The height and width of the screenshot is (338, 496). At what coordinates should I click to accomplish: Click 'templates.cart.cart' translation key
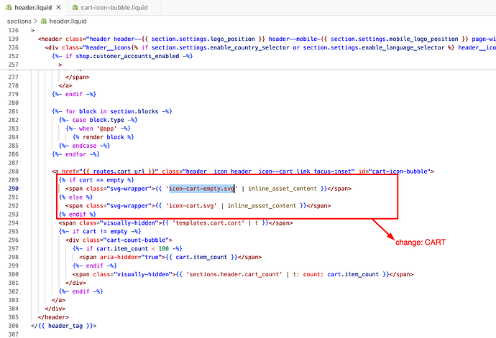(x=208, y=223)
